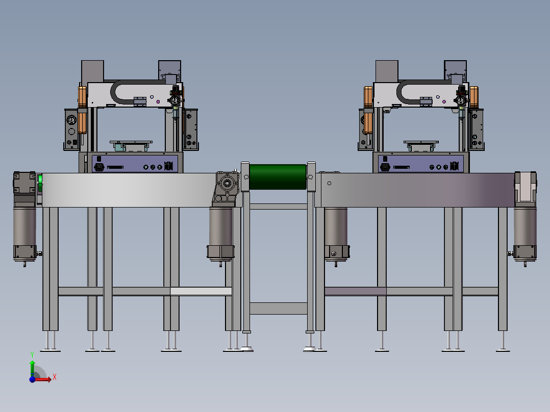The width and height of the screenshot is (550, 412).
Task: Select the right machine's work platform plate
Action: (421, 142)
